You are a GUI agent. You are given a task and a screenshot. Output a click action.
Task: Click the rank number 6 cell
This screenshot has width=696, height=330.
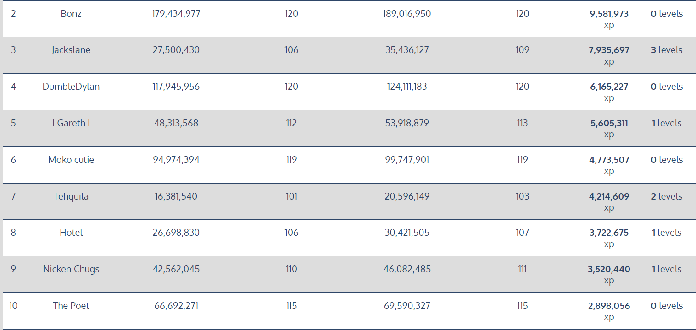13,160
